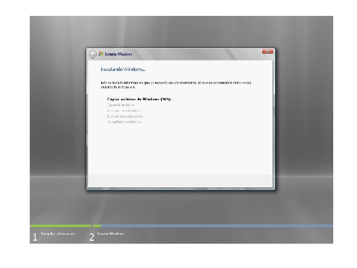Image resolution: width=357 pixels, height=268 pixels.
Task: Click the 'Expandir archivos' step
Action: point(120,105)
